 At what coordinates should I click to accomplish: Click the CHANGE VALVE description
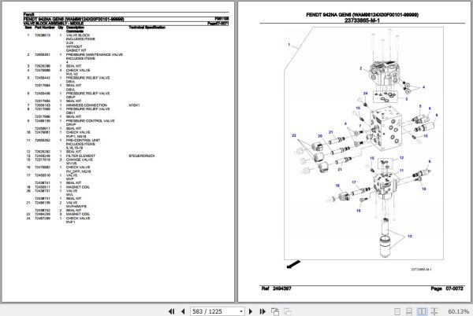pos(80,160)
